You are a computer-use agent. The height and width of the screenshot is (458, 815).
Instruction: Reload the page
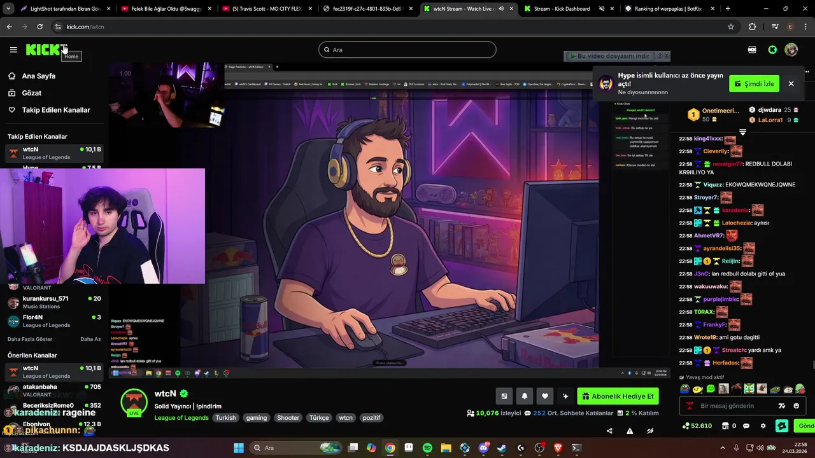[x=39, y=27]
